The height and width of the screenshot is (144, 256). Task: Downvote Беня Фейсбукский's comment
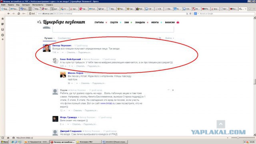[x=72, y=66]
